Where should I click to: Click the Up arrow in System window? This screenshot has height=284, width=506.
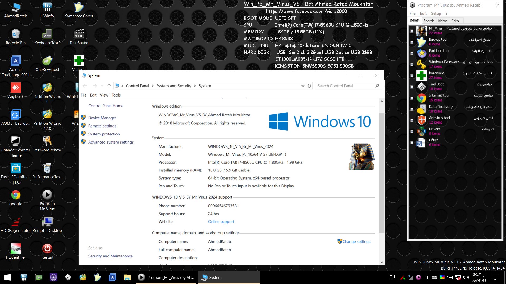click(x=109, y=86)
